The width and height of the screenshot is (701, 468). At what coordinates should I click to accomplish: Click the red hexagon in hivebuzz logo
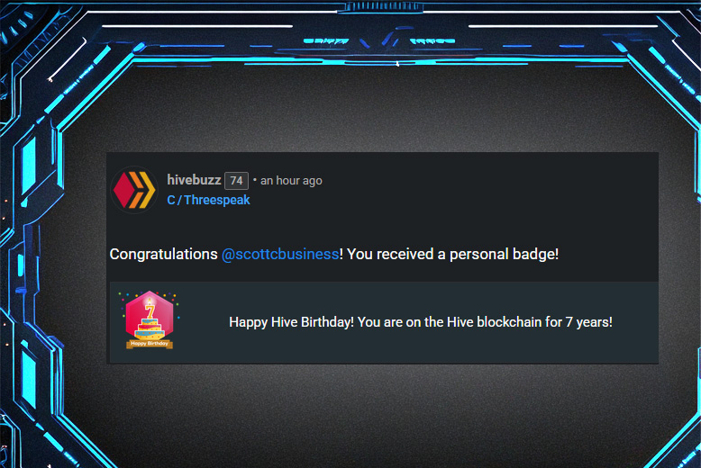tap(123, 190)
